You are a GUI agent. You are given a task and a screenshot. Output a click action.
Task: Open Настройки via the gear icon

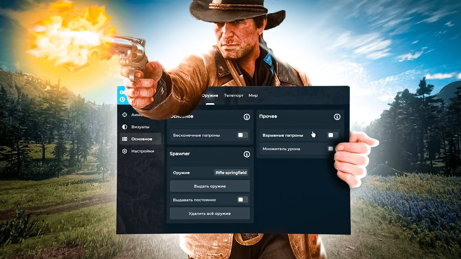[125, 151]
